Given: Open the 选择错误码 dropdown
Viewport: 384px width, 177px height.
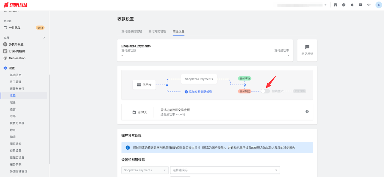Looking at the screenshot, I should coord(225,170).
